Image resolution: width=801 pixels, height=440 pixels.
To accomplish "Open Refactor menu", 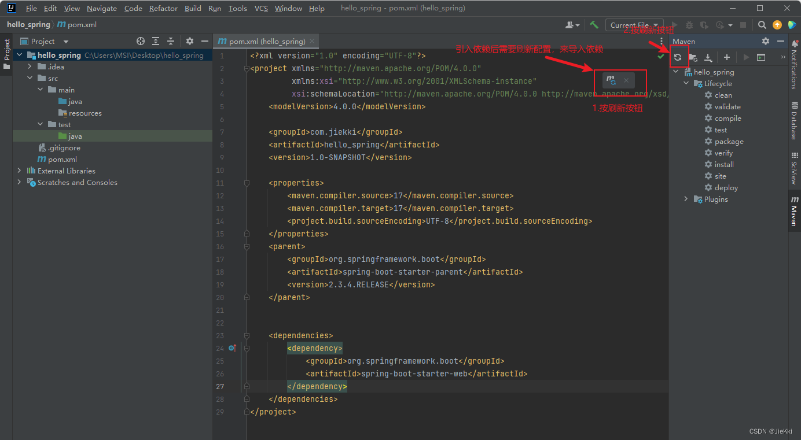I will click(x=163, y=9).
